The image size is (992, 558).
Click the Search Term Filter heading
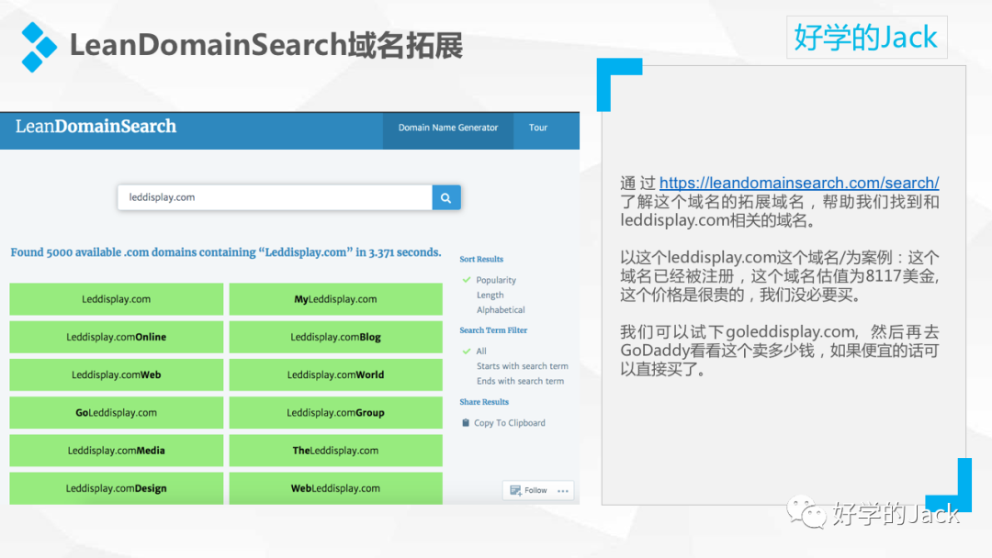(x=493, y=330)
